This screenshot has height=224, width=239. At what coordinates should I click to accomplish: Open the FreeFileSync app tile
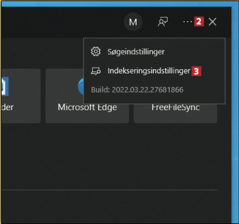coord(175,113)
